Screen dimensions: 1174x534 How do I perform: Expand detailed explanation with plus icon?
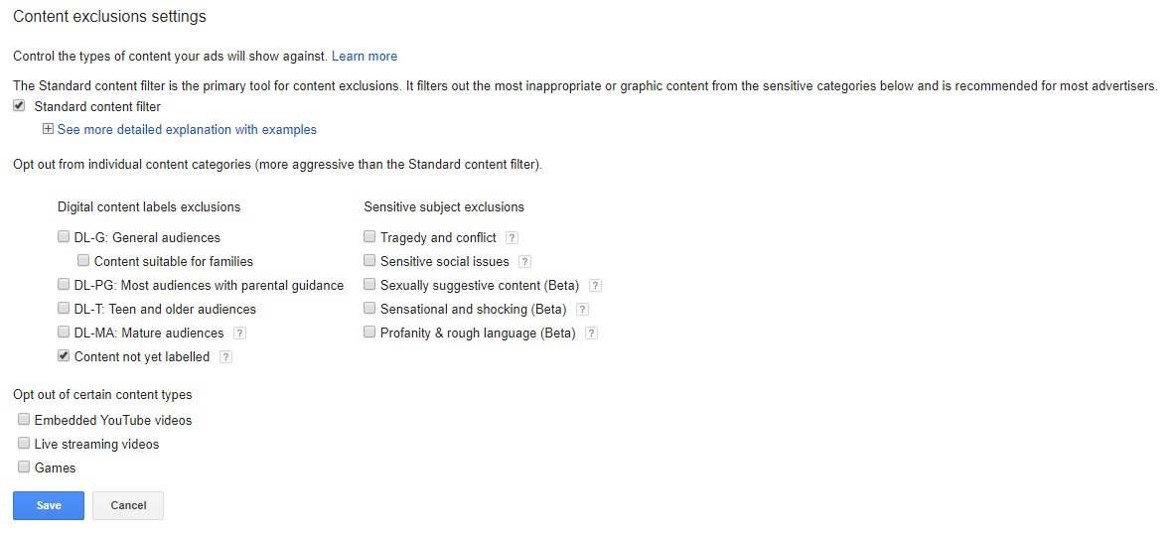(x=48, y=129)
